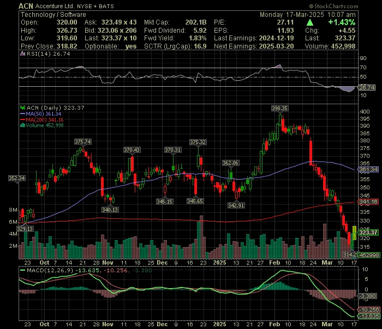Click the Chg value +4.55
This screenshot has height=329, width=382.
click(x=347, y=31)
